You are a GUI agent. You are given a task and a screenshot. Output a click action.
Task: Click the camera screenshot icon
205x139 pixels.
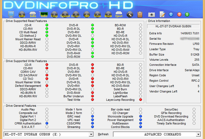[x=151, y=14]
